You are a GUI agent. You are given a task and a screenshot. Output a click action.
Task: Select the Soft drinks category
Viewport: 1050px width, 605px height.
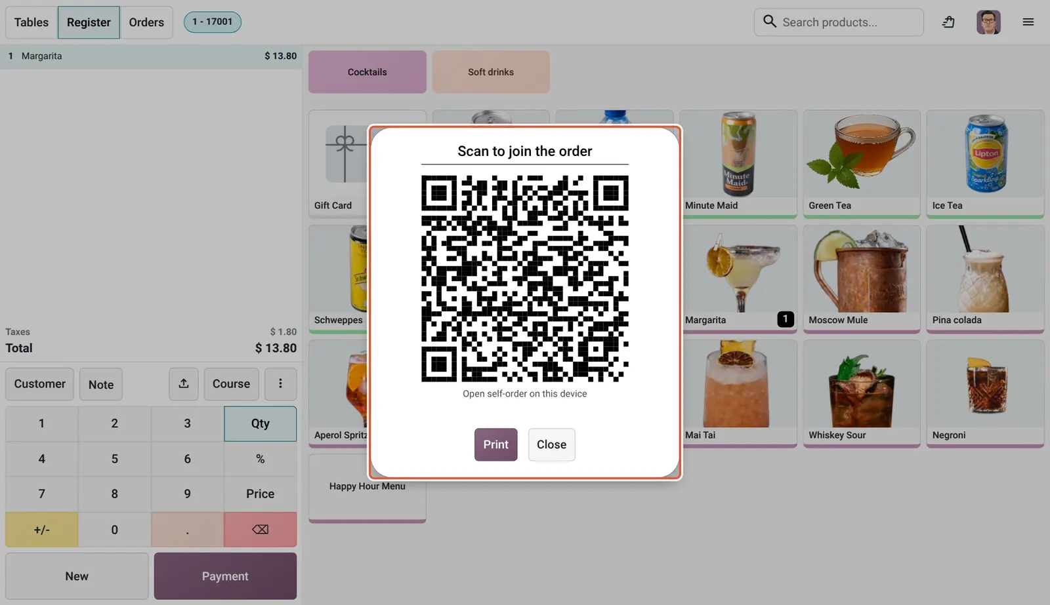pos(491,72)
